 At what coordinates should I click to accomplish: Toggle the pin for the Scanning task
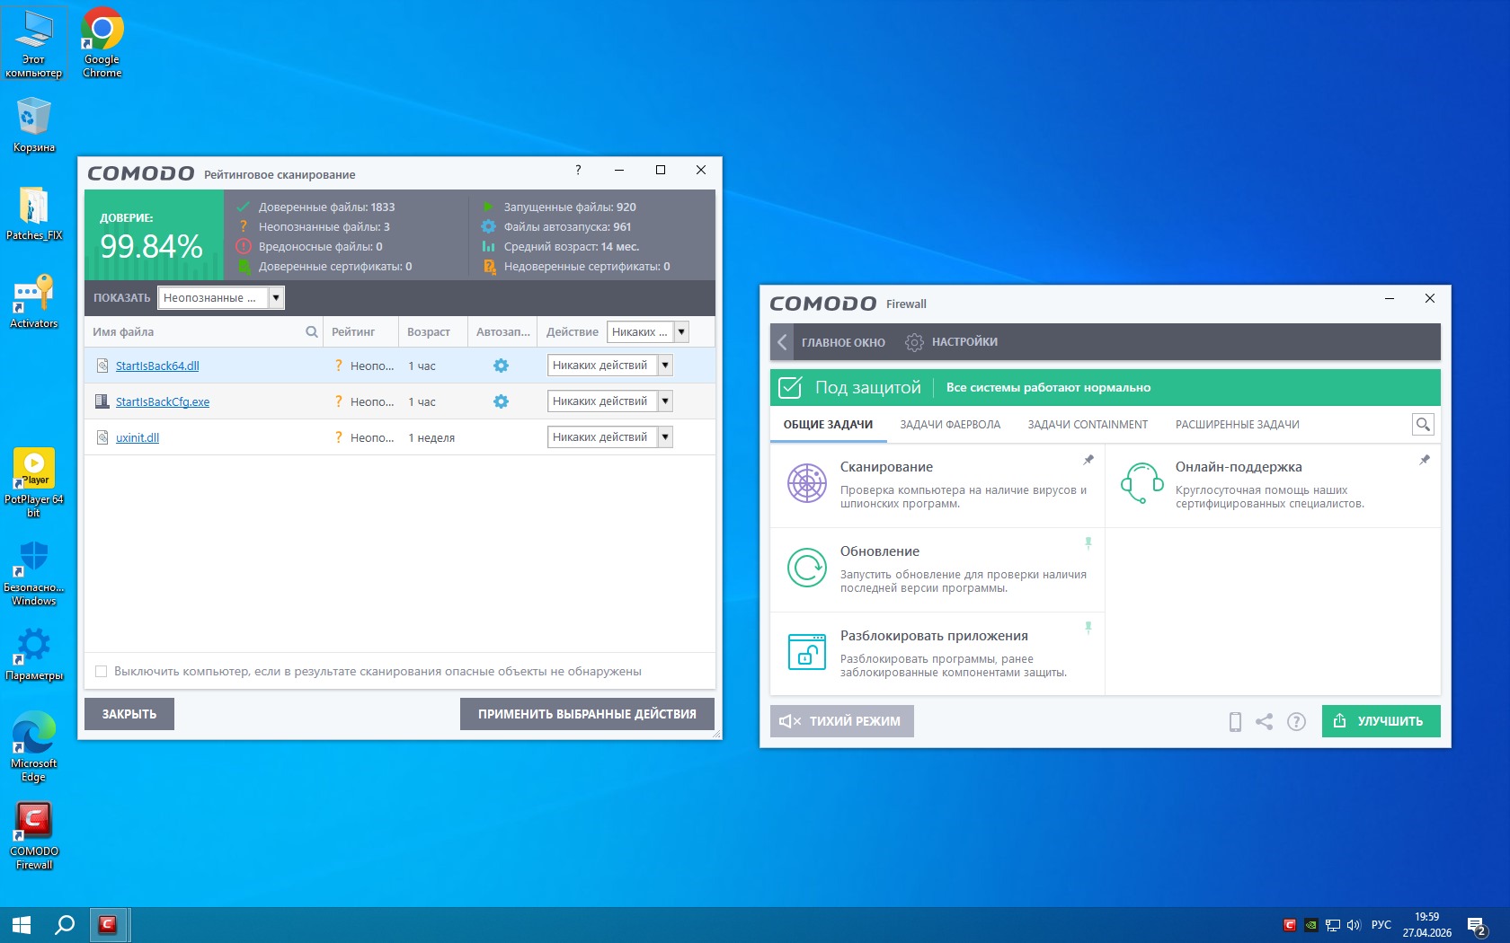1088,460
